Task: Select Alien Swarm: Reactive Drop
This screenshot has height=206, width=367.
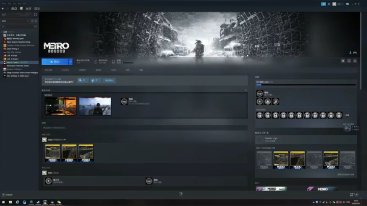Action: click(x=18, y=42)
